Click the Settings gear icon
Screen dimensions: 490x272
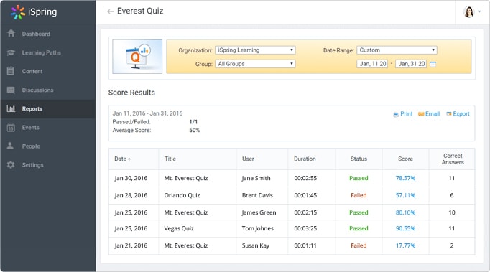(x=11, y=164)
